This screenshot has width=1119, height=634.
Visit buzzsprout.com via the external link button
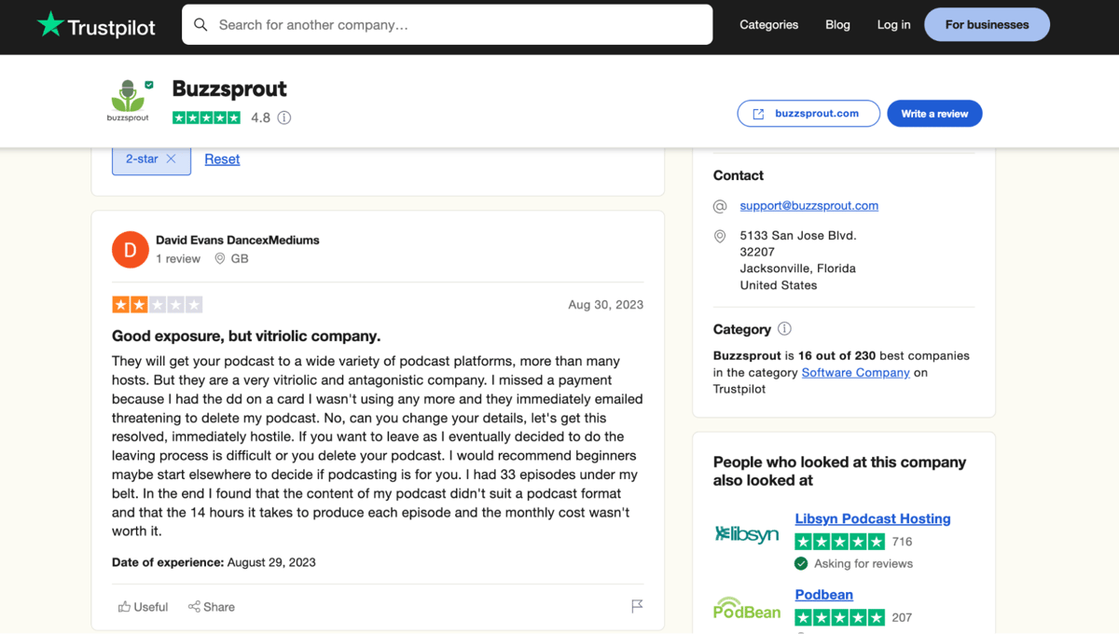[x=808, y=114]
